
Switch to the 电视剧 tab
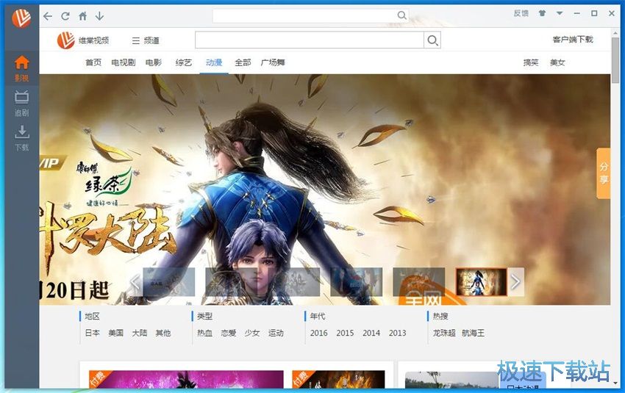(x=124, y=62)
